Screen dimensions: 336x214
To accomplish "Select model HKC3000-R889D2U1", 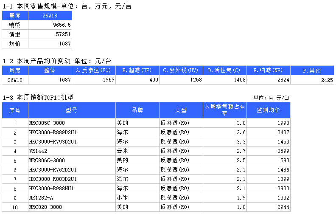I will pos(53,132).
